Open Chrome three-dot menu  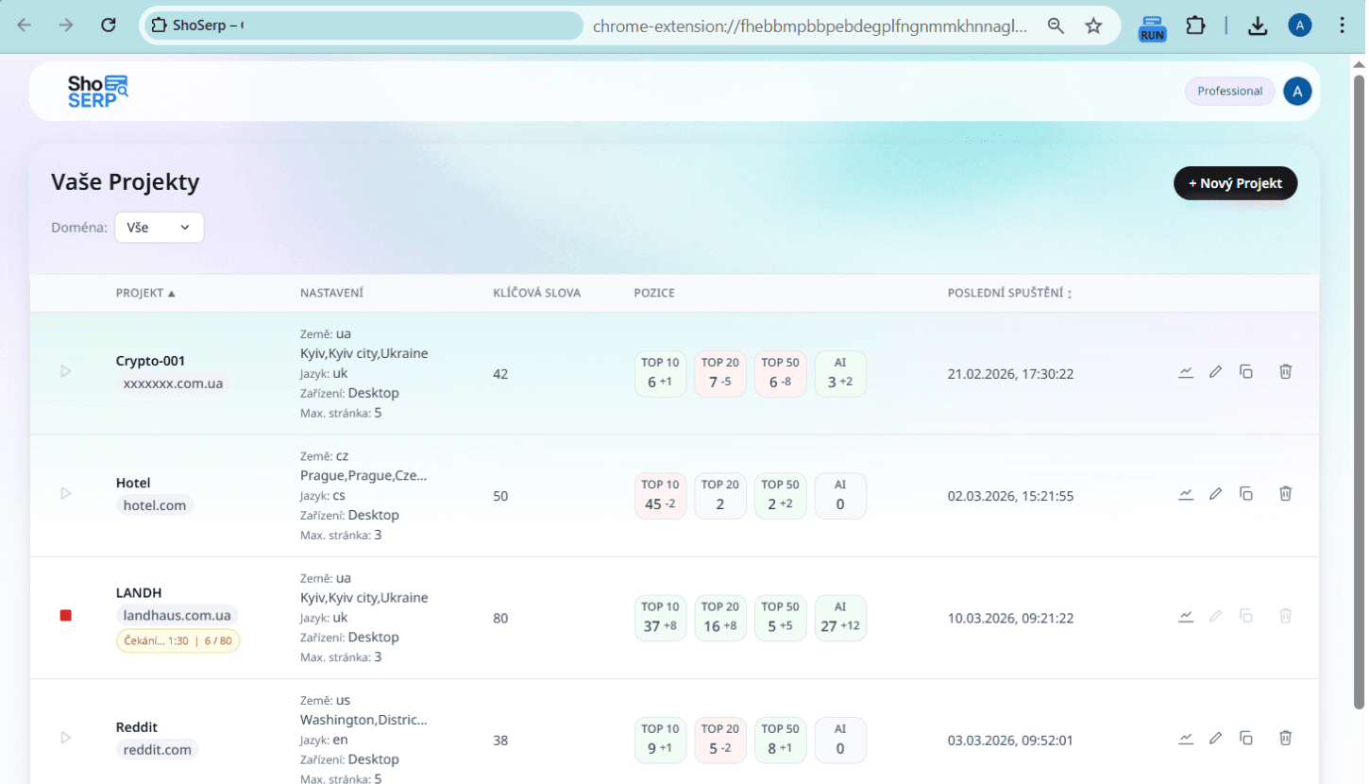point(1343,26)
